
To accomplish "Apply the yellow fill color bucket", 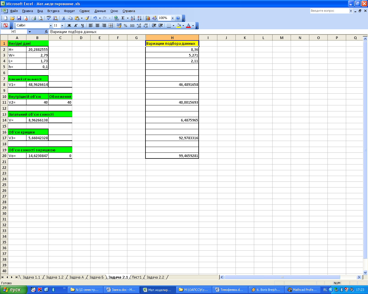I will pos(179,26).
